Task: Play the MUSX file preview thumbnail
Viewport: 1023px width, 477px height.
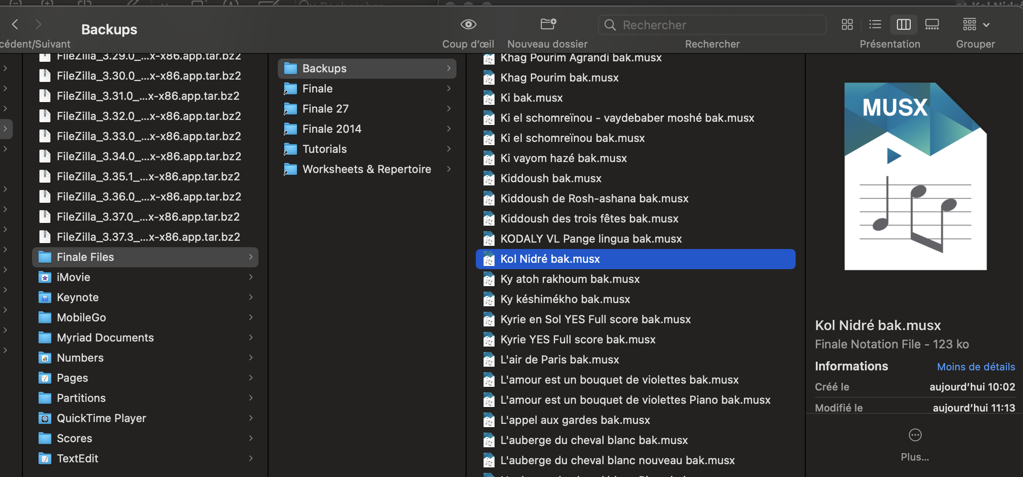Action: coord(893,156)
